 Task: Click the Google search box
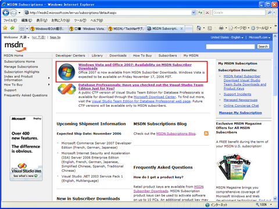pos(239,13)
